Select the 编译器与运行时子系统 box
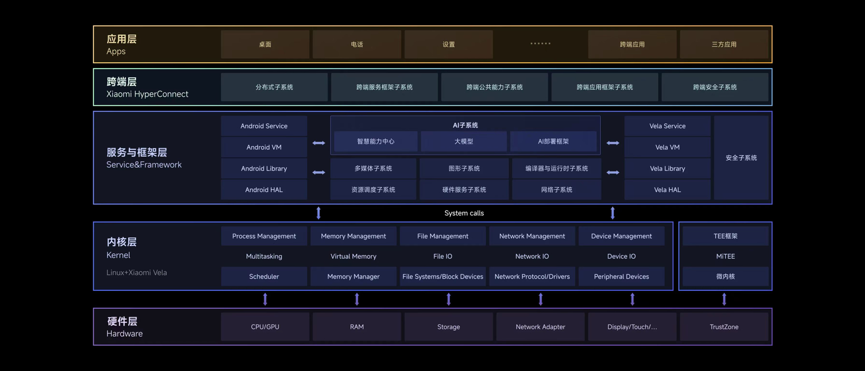865x371 pixels. pyautogui.click(x=556, y=168)
